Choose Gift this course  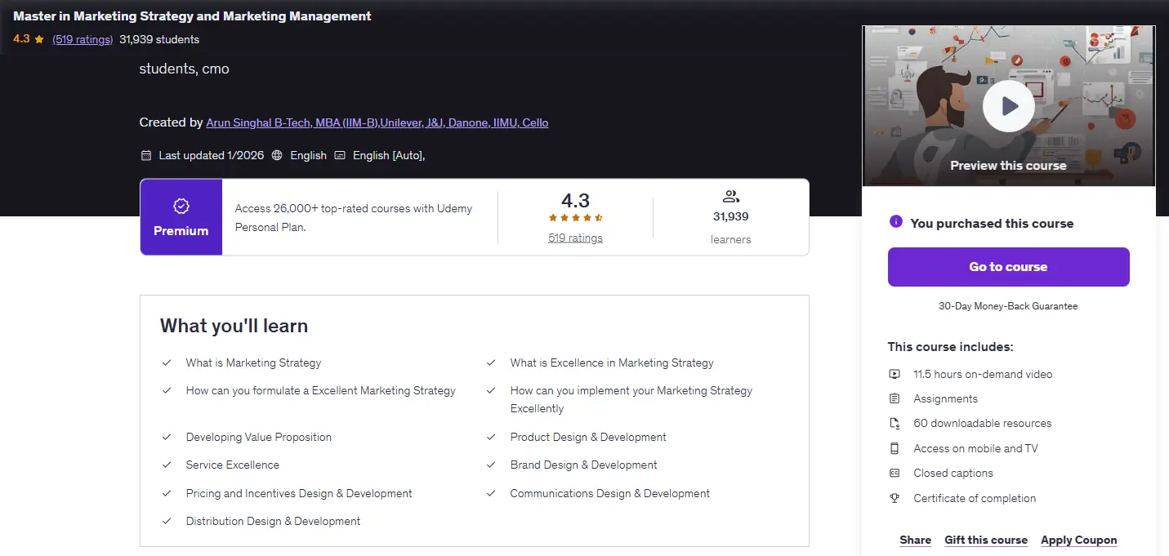(986, 540)
